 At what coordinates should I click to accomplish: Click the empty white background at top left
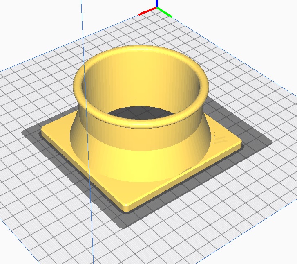(33, 25)
